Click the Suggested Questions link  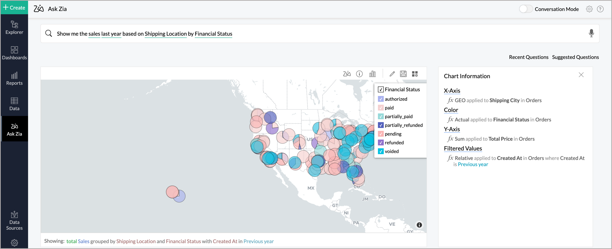pos(575,57)
